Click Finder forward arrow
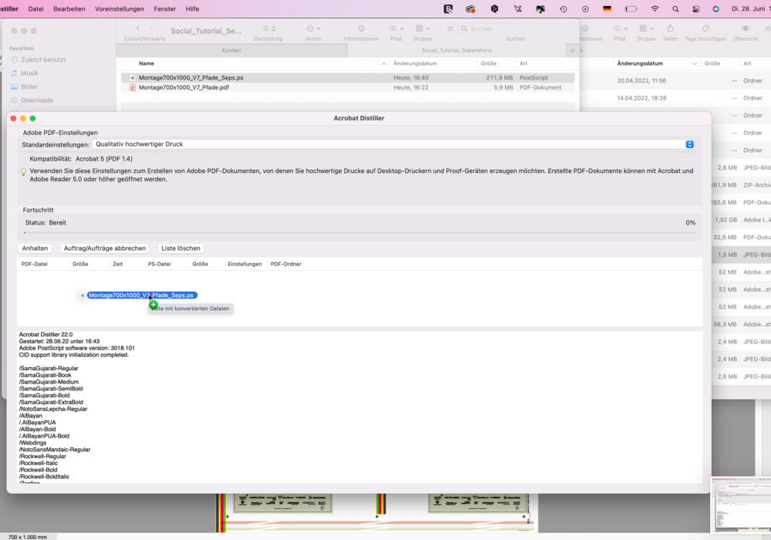The image size is (771, 540). (150, 29)
